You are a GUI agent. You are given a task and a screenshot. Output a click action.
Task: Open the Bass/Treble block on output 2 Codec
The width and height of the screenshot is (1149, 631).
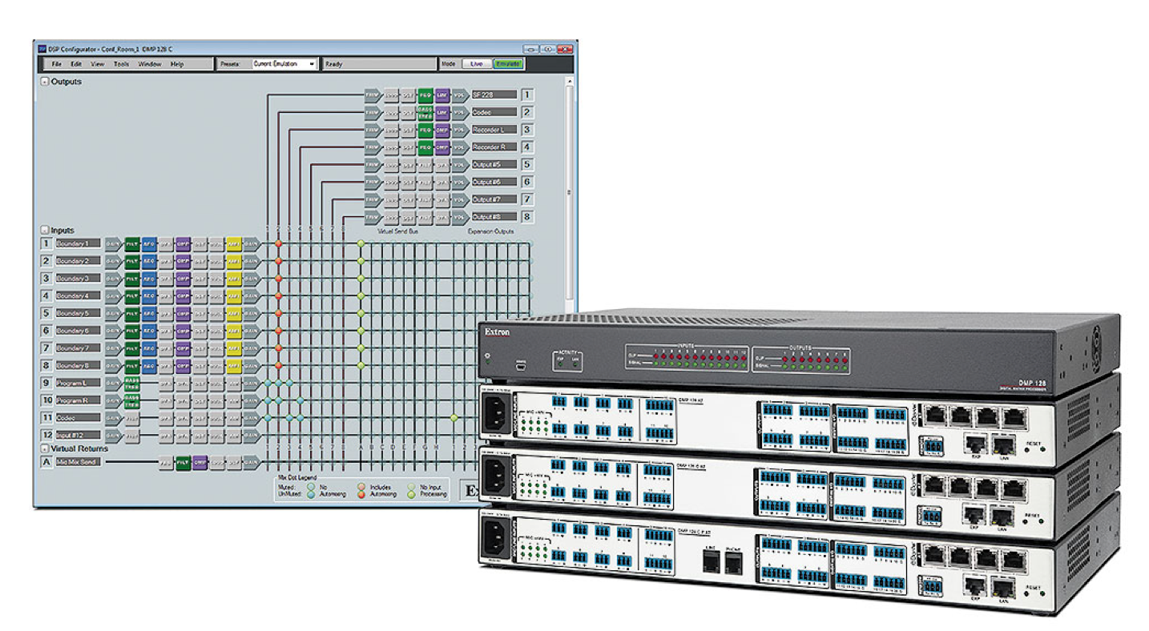425,112
